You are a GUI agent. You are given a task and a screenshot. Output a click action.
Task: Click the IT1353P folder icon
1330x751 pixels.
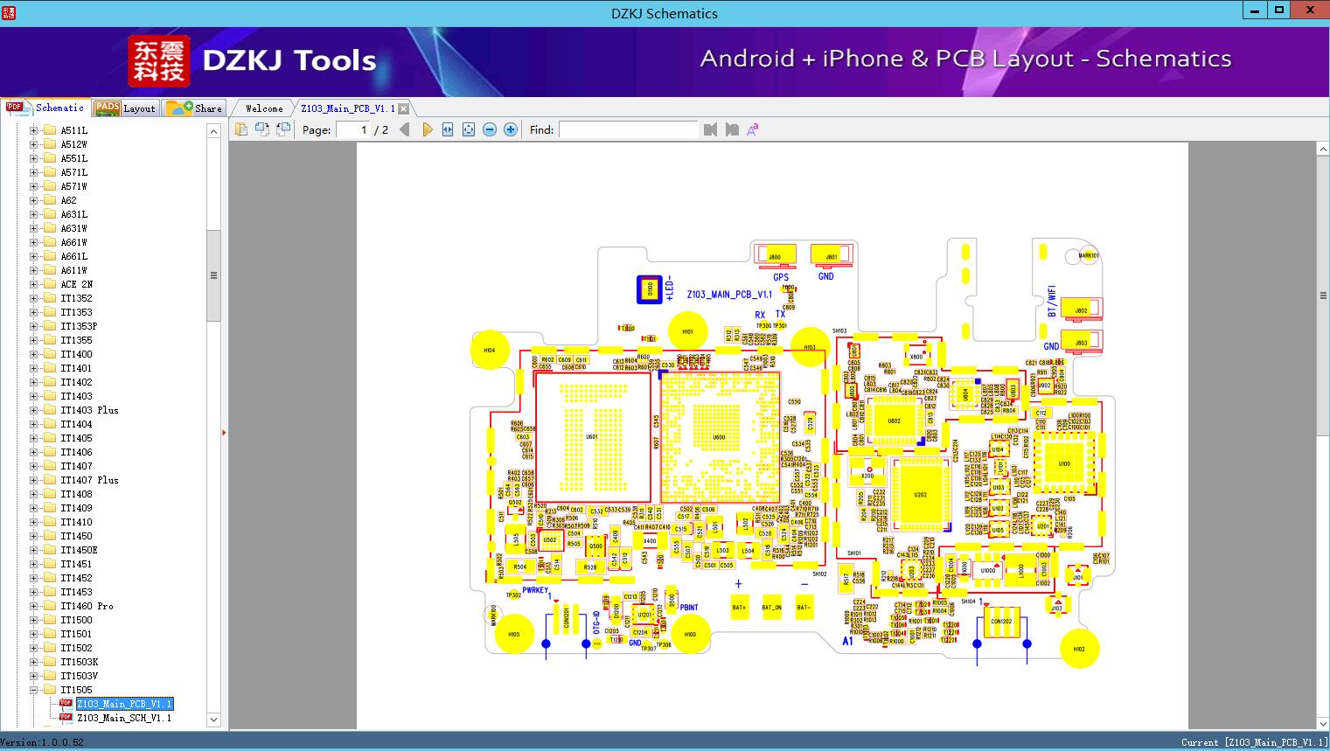coord(50,326)
